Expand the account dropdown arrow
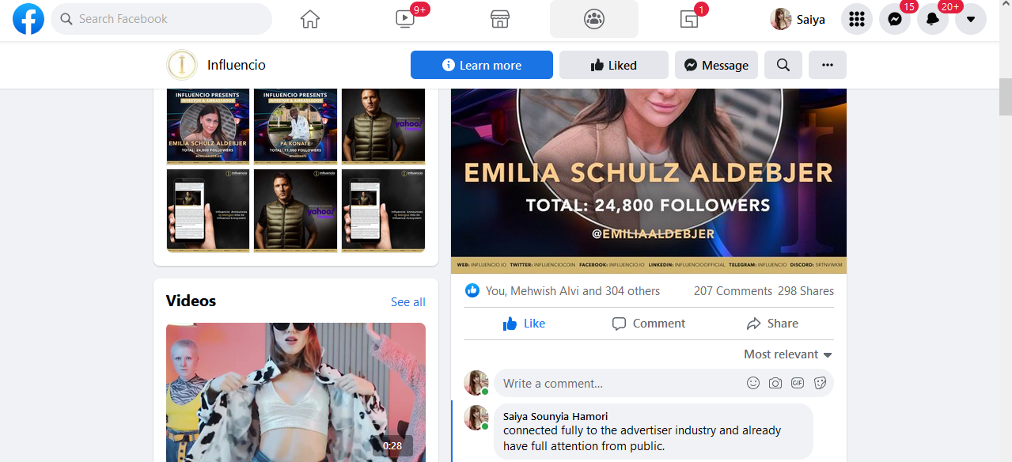The height and width of the screenshot is (462, 1012). pos(971,19)
